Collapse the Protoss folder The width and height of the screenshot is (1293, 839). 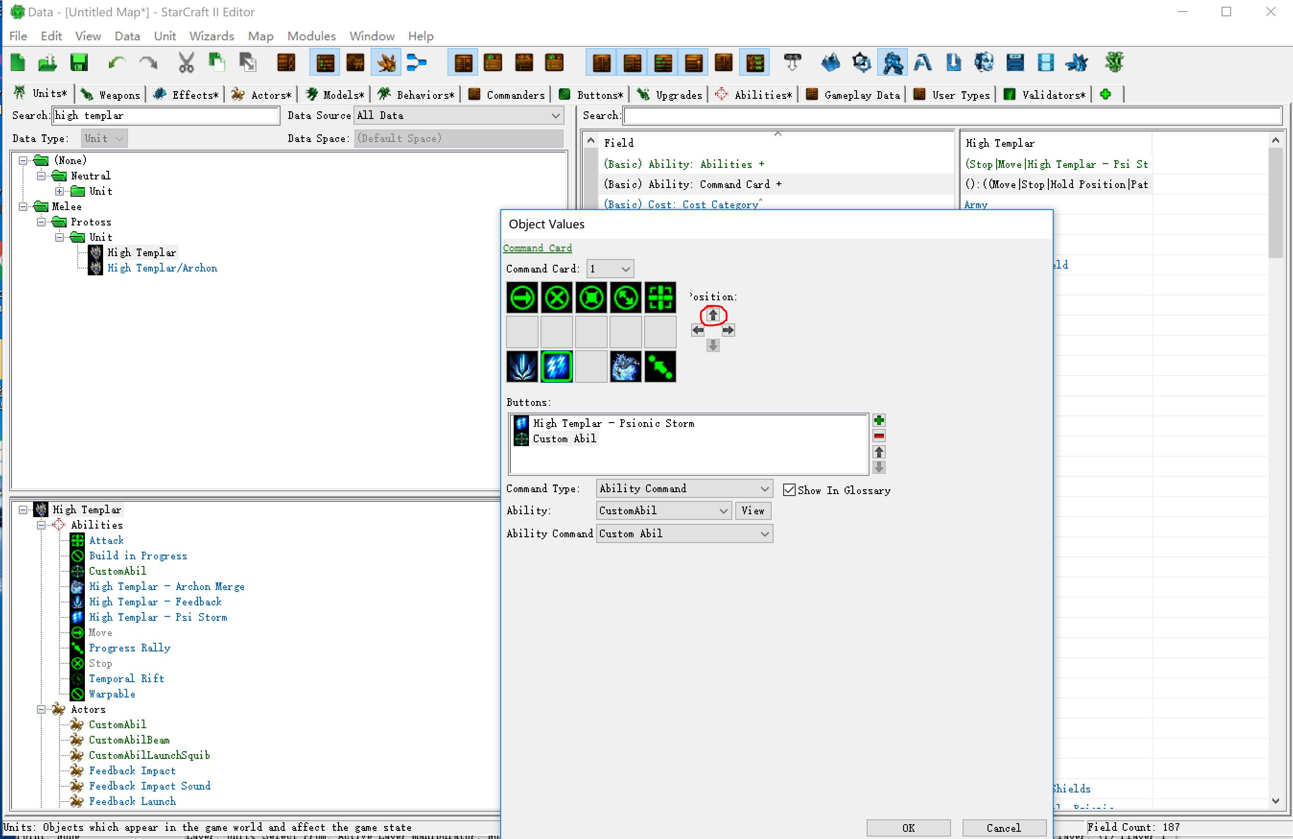(41, 222)
